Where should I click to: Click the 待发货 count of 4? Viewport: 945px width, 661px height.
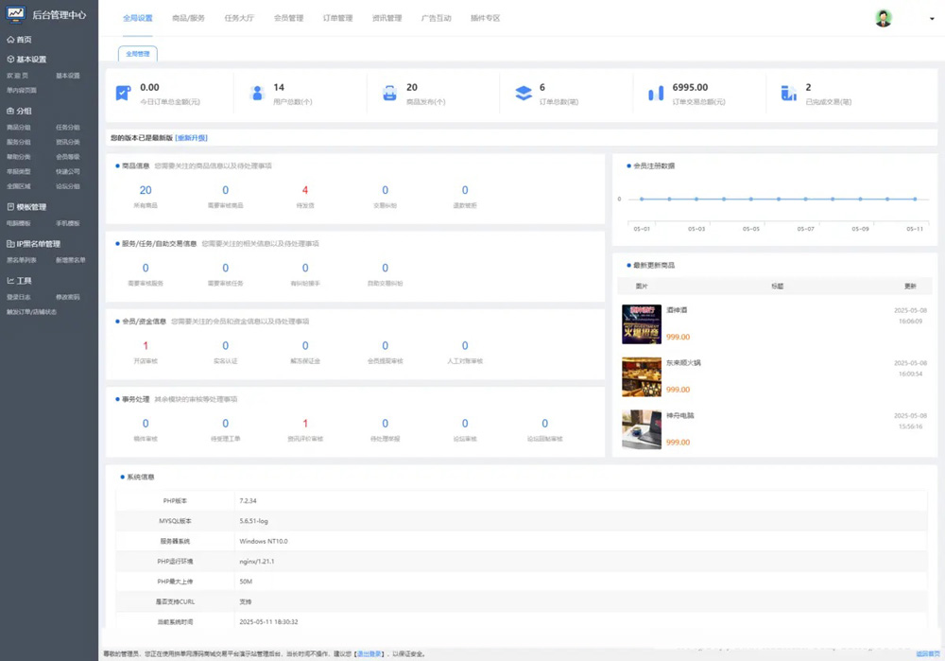click(305, 190)
